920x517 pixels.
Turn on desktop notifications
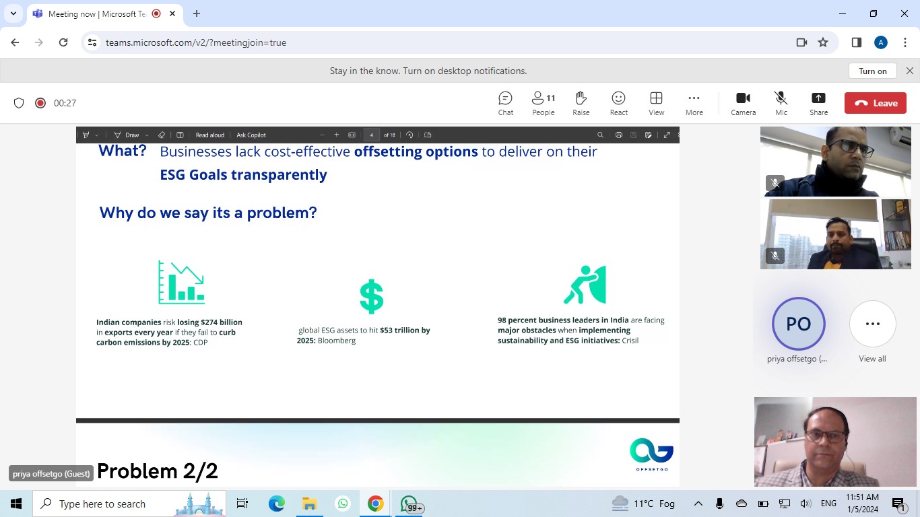point(873,71)
